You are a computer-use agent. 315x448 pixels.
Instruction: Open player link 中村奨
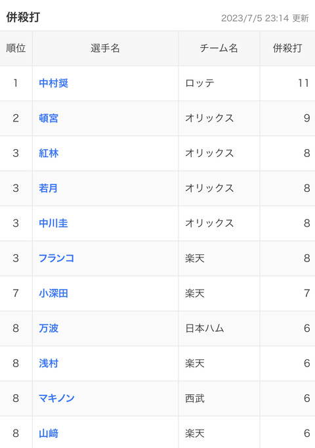53,83
